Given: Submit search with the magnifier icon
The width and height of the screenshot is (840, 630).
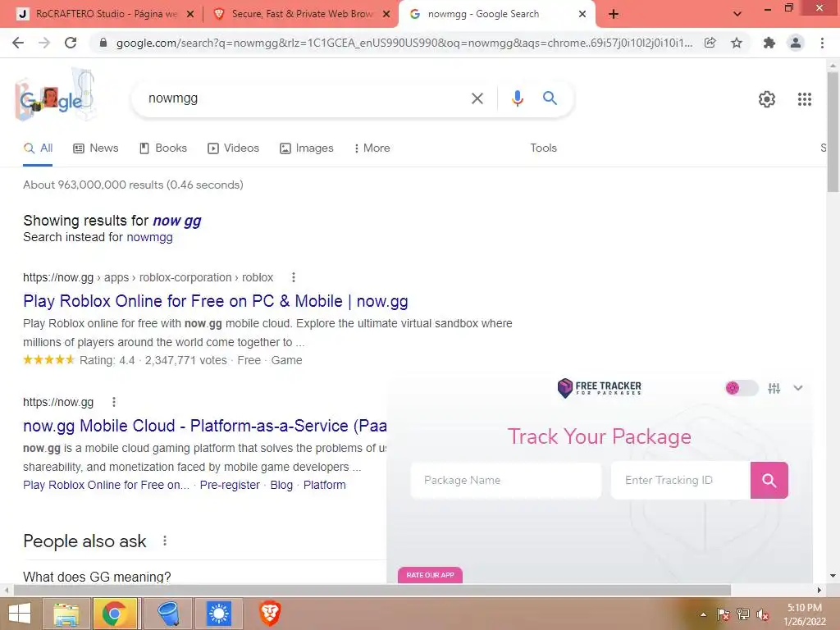Looking at the screenshot, I should click(550, 98).
